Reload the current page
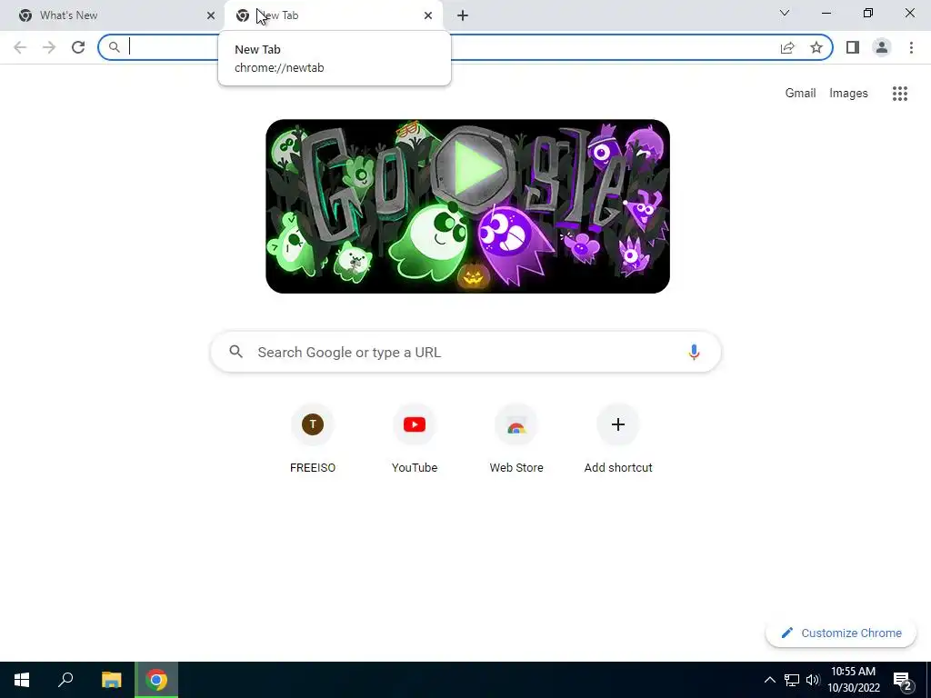This screenshot has height=698, width=931. 78,47
